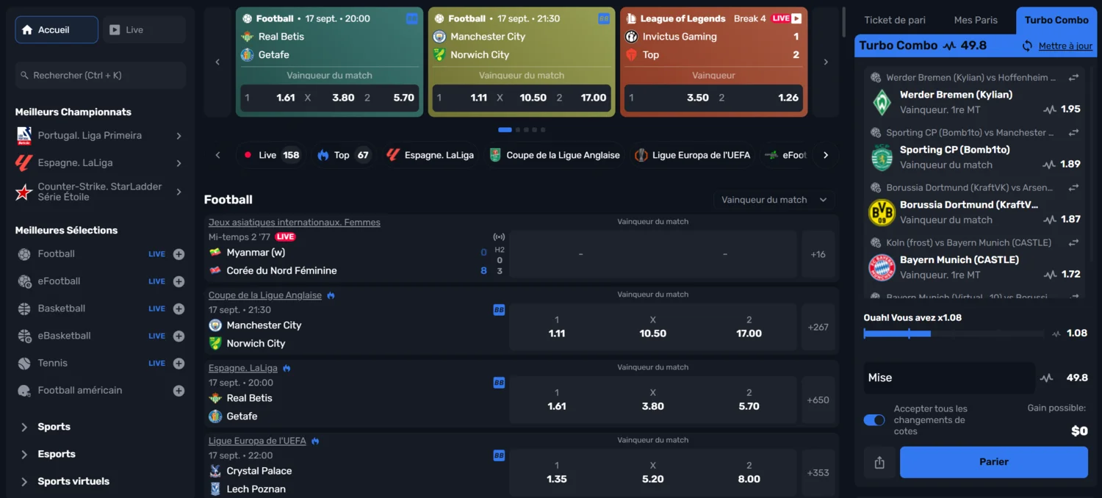Viewport: 1102px width, 498px height.
Task: Swap the Werder Bremen (Kylian) combo selection
Action: (1073, 77)
